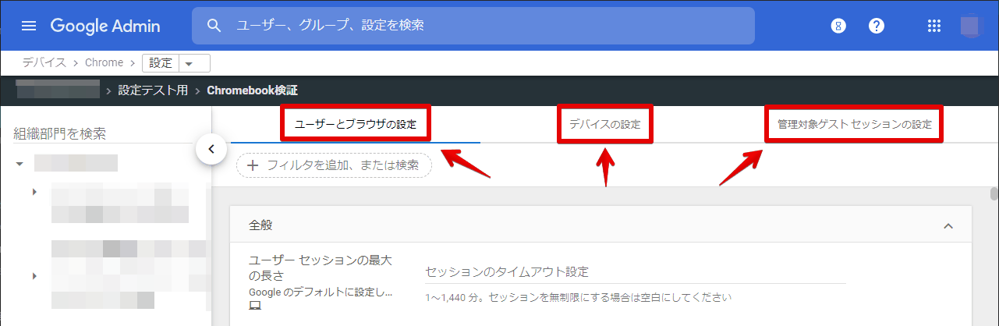Click the search magnifier icon

point(214,26)
